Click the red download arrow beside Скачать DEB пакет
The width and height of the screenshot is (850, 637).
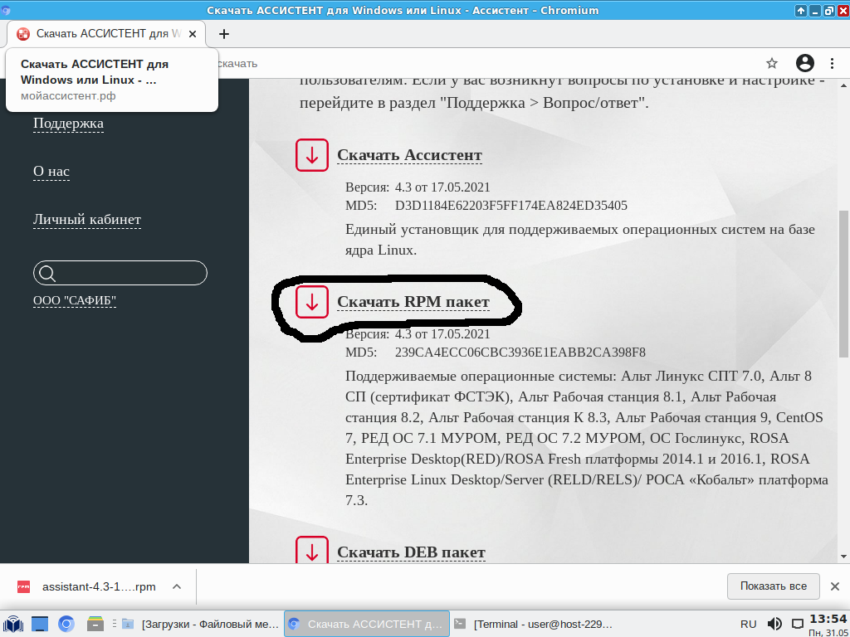point(312,550)
